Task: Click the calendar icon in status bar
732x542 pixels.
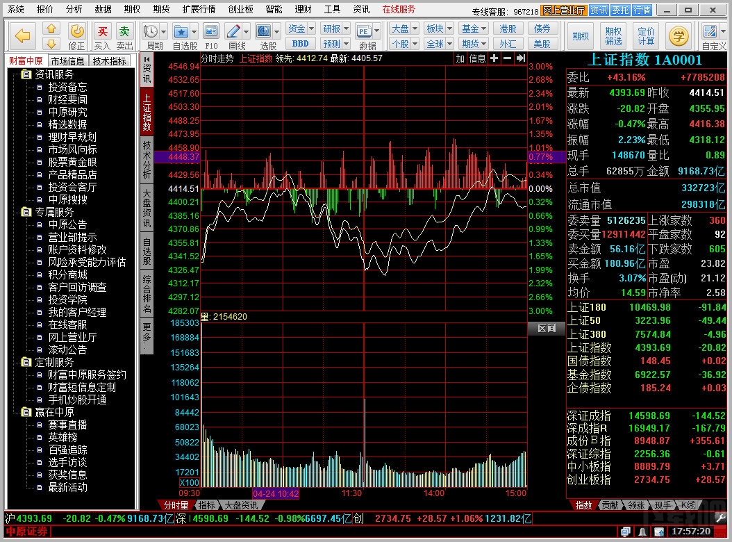Action: (659, 532)
